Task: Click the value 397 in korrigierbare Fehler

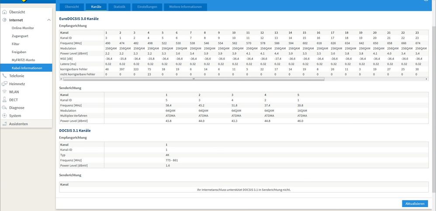Action: point(121,69)
